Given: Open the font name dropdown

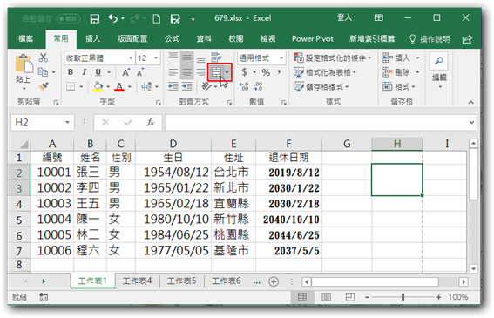Looking at the screenshot, I should tap(131, 58).
